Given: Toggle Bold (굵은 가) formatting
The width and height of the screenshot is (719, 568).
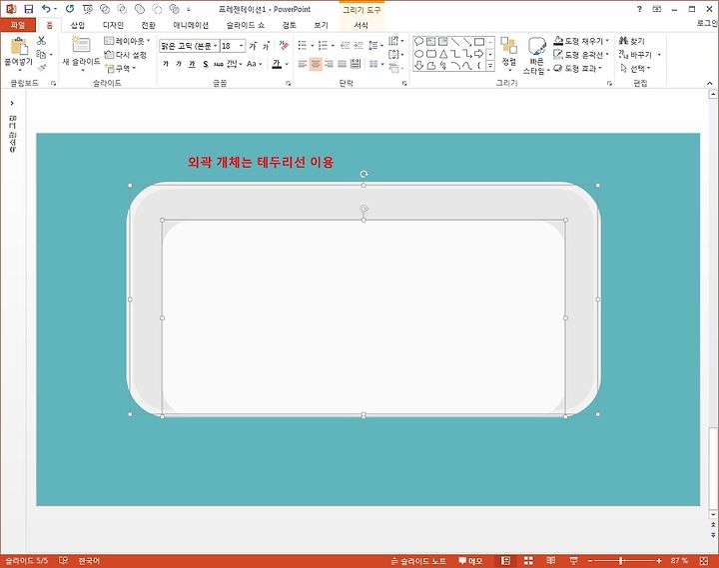Looking at the screenshot, I should click(x=166, y=64).
